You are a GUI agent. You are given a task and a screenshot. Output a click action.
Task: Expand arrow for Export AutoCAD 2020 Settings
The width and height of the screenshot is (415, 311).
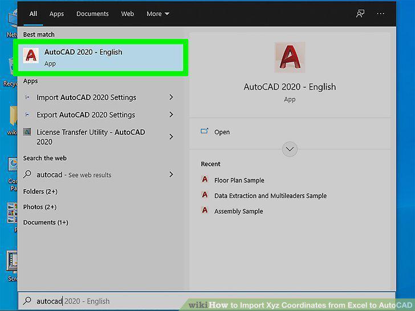coord(171,114)
